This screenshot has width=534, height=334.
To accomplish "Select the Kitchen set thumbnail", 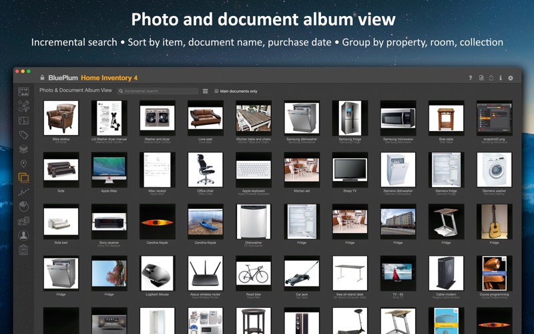I will pos(302,170).
